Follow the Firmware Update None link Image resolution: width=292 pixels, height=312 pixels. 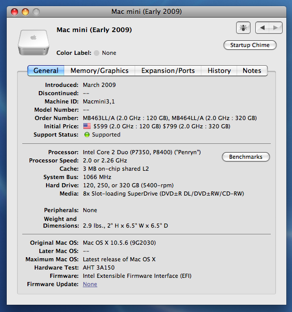(x=90, y=284)
